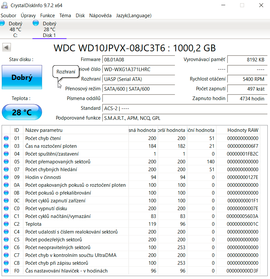Viewport: 270px width, 279px height.
Task: Click status icon for attribute 0B
Action: [x=6, y=193]
